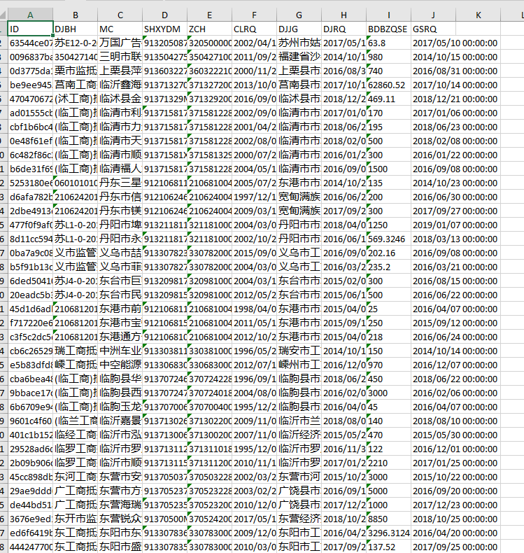This screenshot has height=553, width=524.
Task: Click the MC header cell
Action: pos(120,29)
